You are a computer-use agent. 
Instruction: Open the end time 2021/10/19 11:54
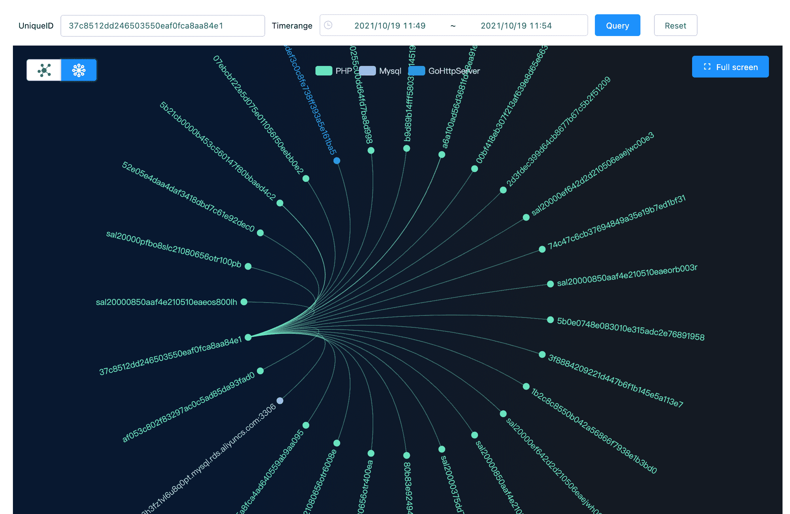[516, 25]
